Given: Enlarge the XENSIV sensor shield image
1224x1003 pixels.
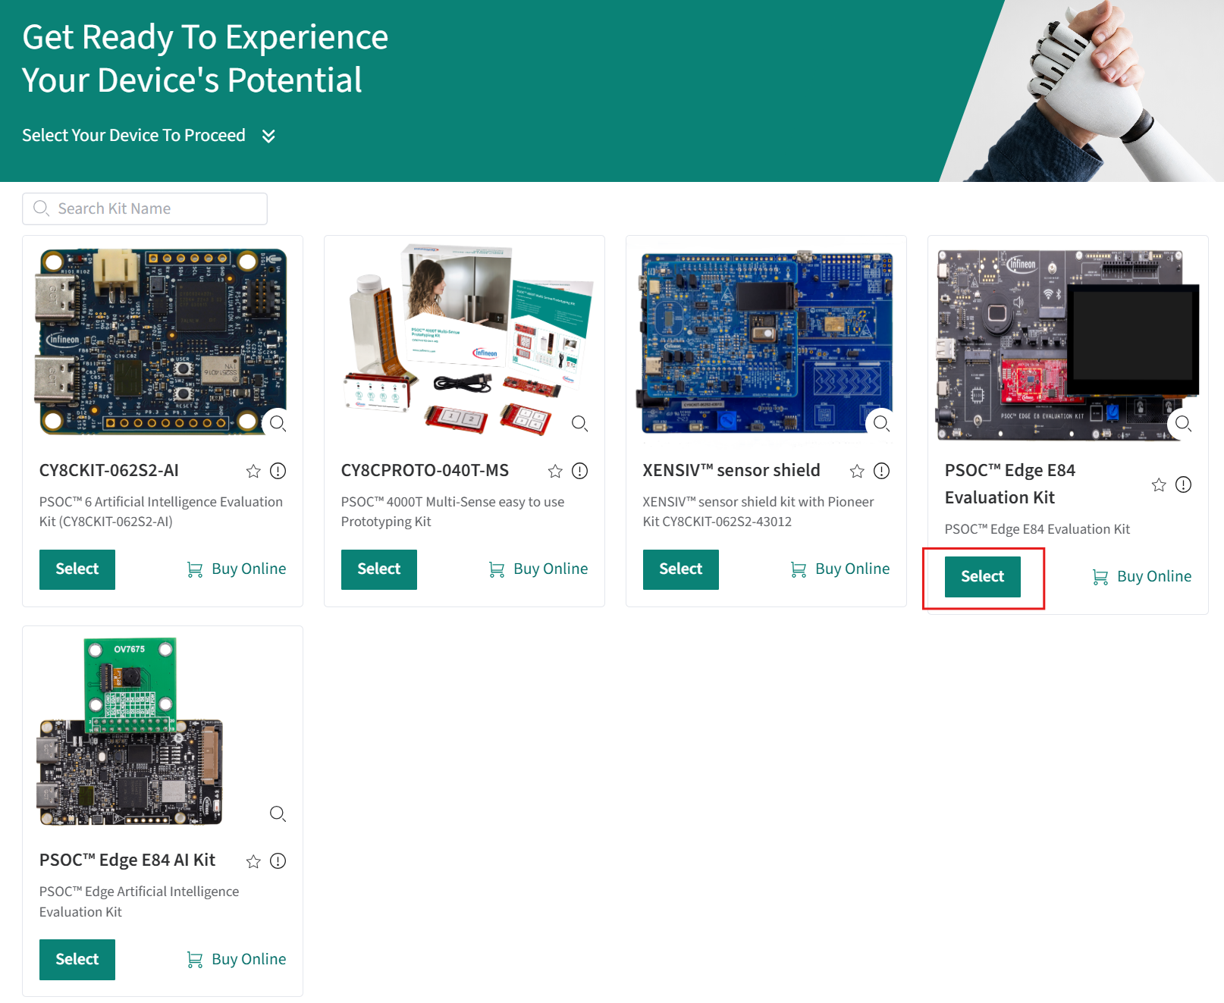Looking at the screenshot, I should 881,423.
